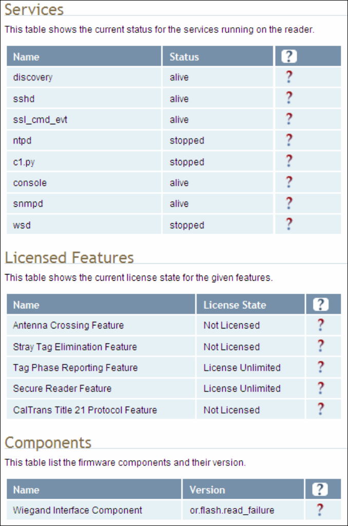The image size is (348, 526).
Task: Select the snmpd service name
Action: tap(28, 204)
